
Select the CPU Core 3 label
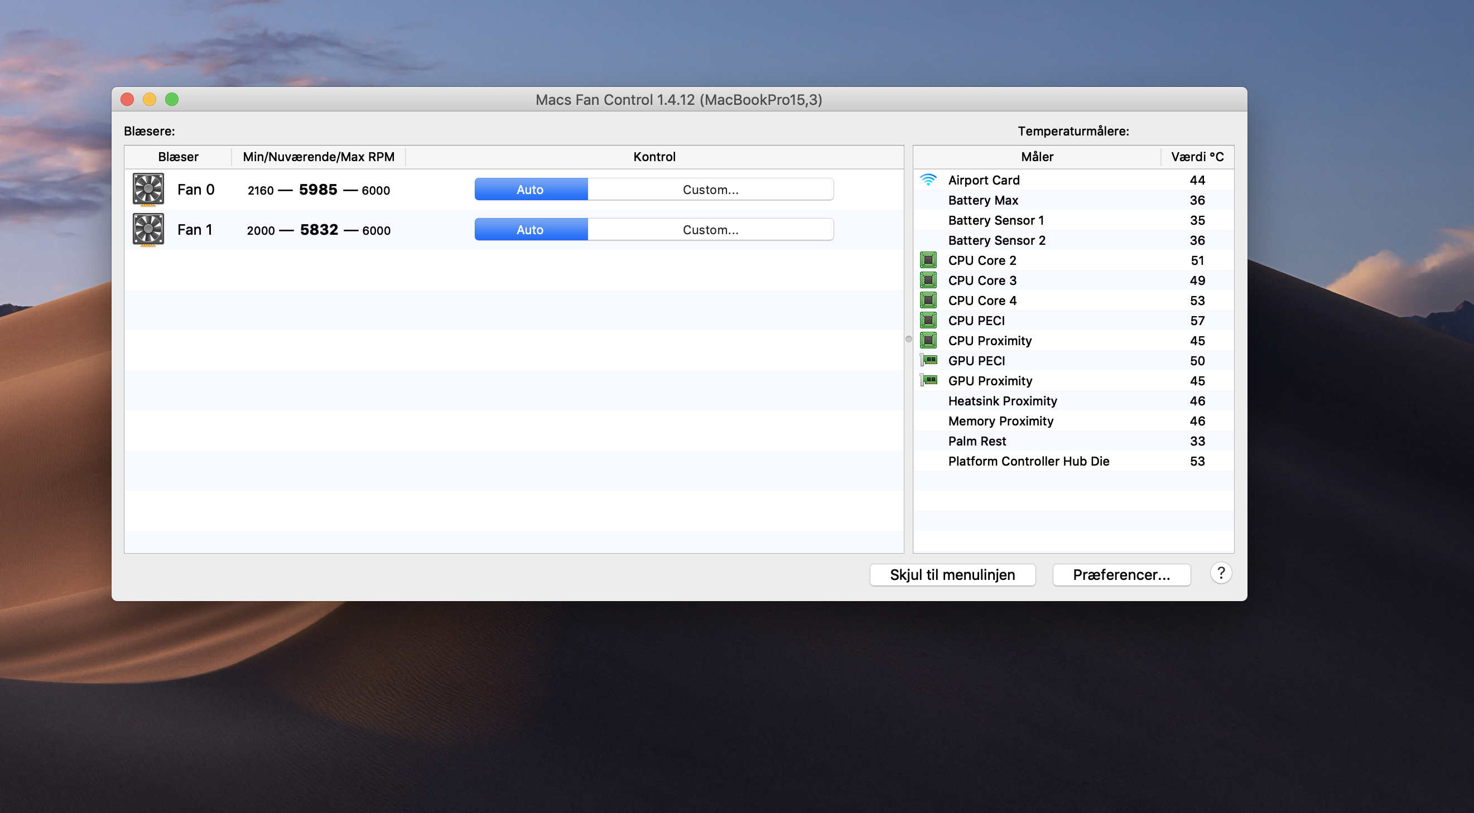(982, 280)
